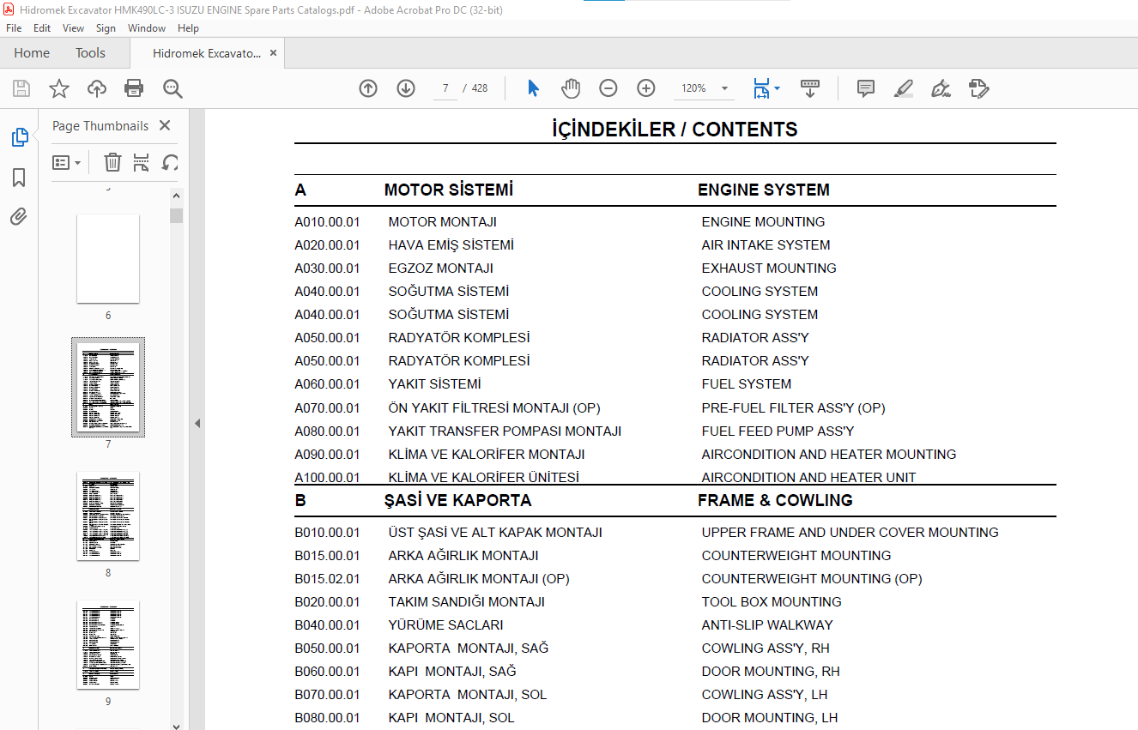The width and height of the screenshot is (1138, 730).
Task: Activate the selection arrow tool
Action: 533,88
